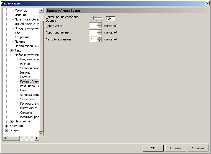Click the Порог угла value field
This screenshot has height=154, width=211.
(93, 25)
